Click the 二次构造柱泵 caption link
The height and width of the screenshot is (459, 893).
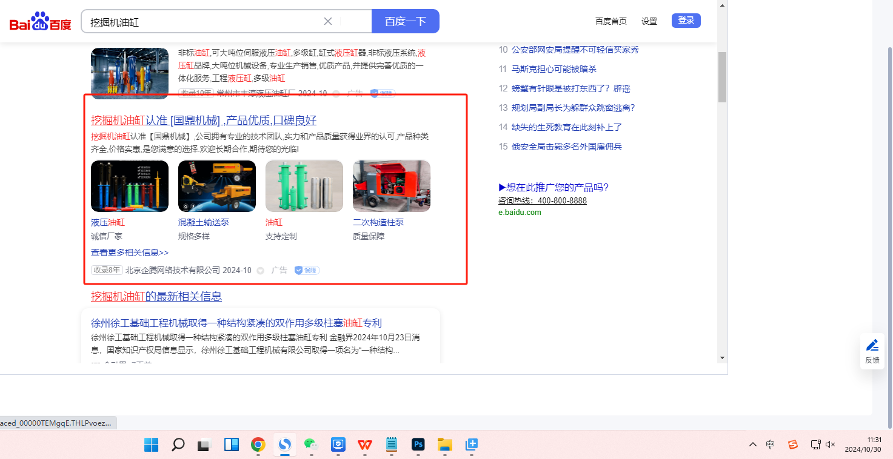pos(378,222)
